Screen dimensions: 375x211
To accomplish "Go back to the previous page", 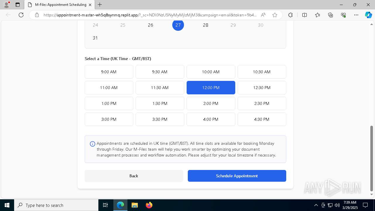I will 8,15.
